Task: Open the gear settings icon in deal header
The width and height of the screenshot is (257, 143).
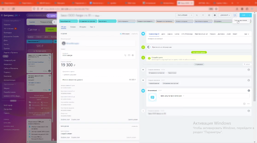Action: point(215,15)
